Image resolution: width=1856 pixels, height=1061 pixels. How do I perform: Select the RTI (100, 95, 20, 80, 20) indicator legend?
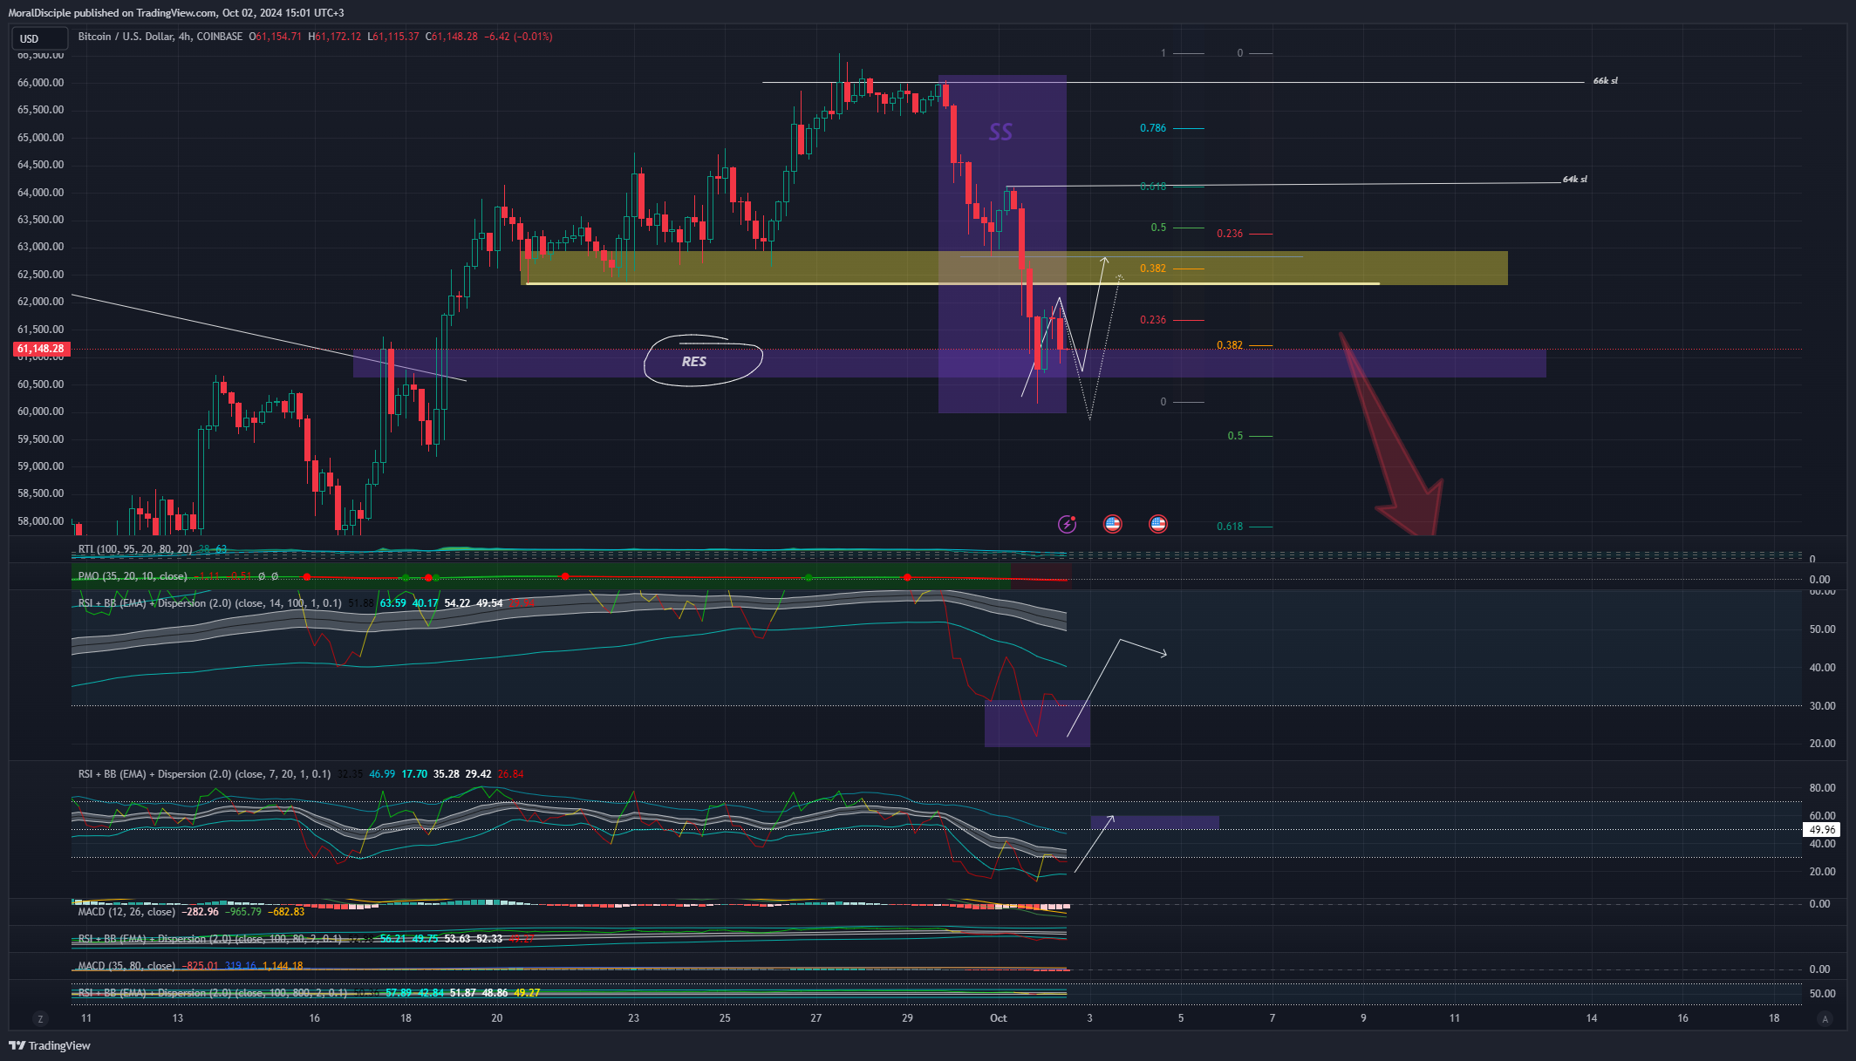click(135, 549)
